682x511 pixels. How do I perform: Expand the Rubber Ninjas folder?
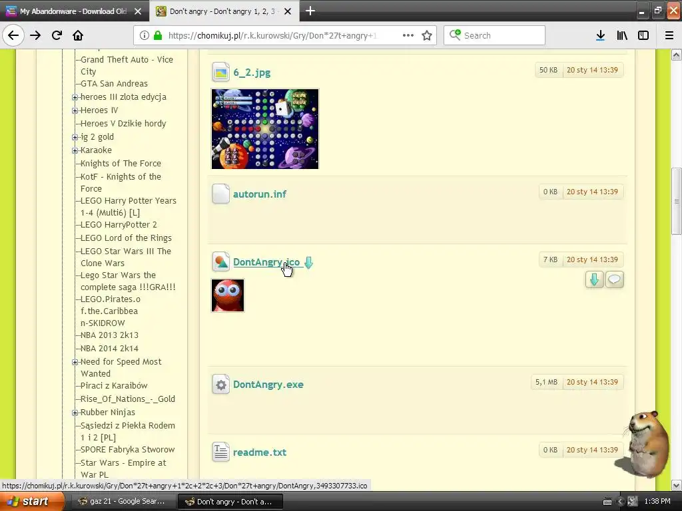[75, 413]
